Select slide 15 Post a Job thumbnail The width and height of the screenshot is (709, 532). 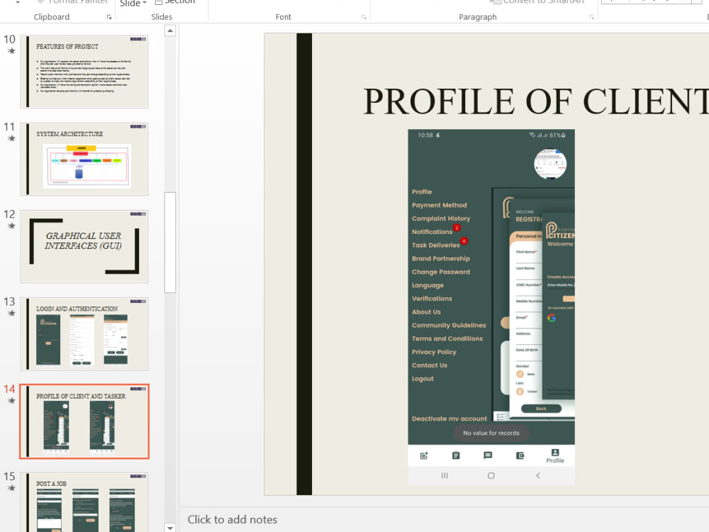pos(84,502)
